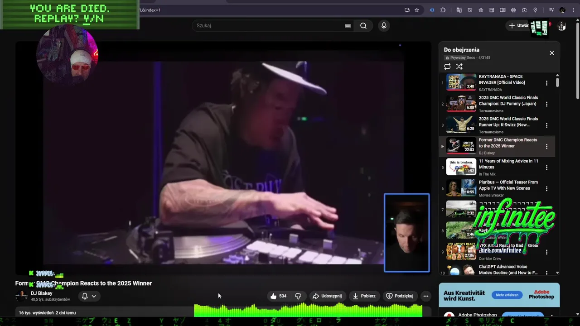Click the incognito spy toolbar icon
580x326 pixels.
pos(481,10)
